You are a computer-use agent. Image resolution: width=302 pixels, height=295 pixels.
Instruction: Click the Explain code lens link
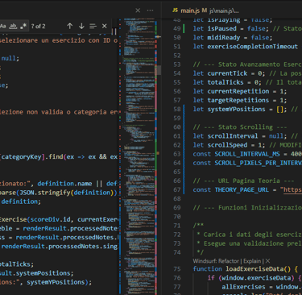[252, 261]
